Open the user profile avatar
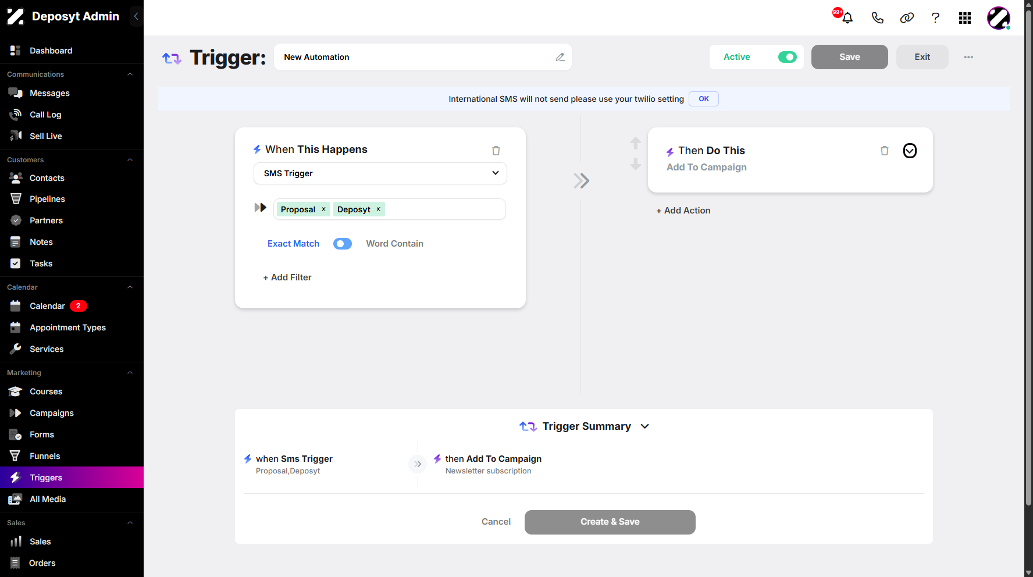Image resolution: width=1033 pixels, height=577 pixels. [x=999, y=18]
